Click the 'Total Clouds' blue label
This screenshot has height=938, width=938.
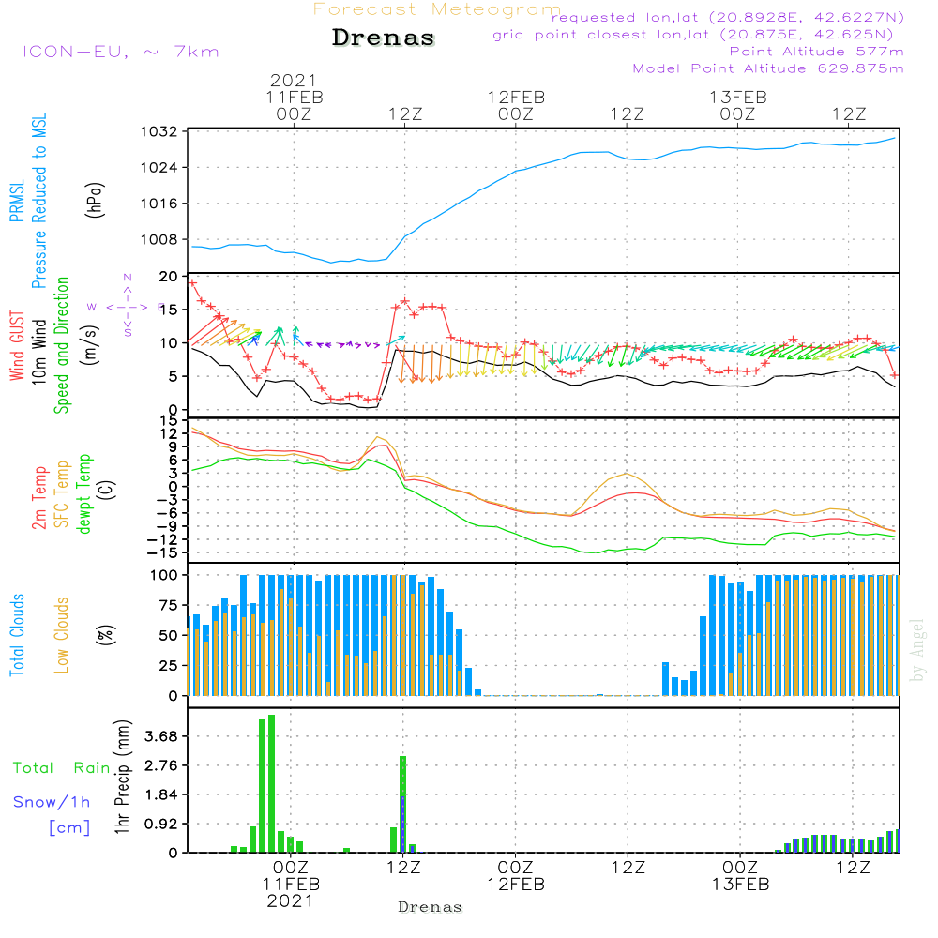17,635
